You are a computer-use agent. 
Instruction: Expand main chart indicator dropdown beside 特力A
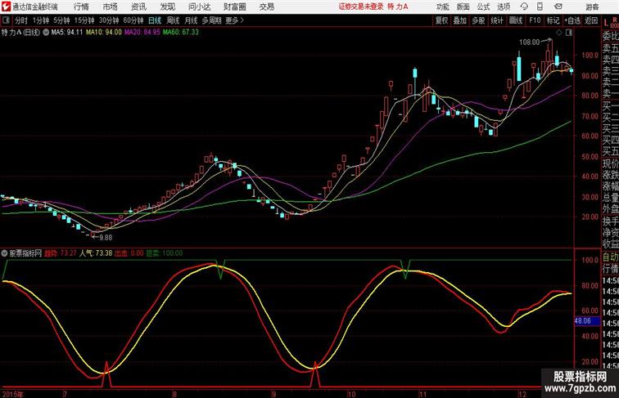click(x=46, y=33)
